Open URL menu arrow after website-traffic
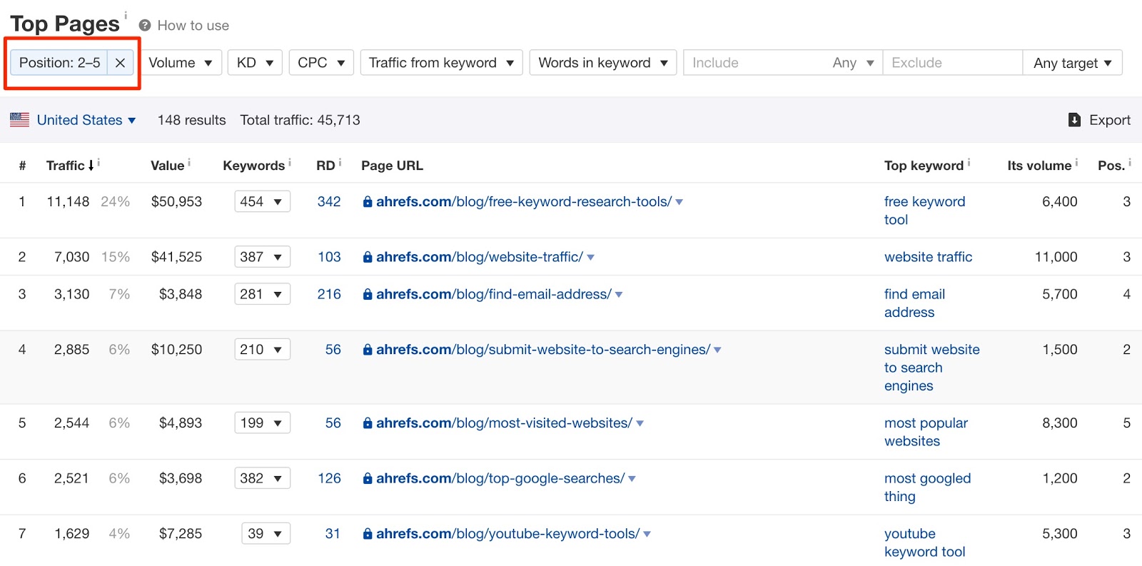This screenshot has width=1142, height=566. (x=591, y=258)
